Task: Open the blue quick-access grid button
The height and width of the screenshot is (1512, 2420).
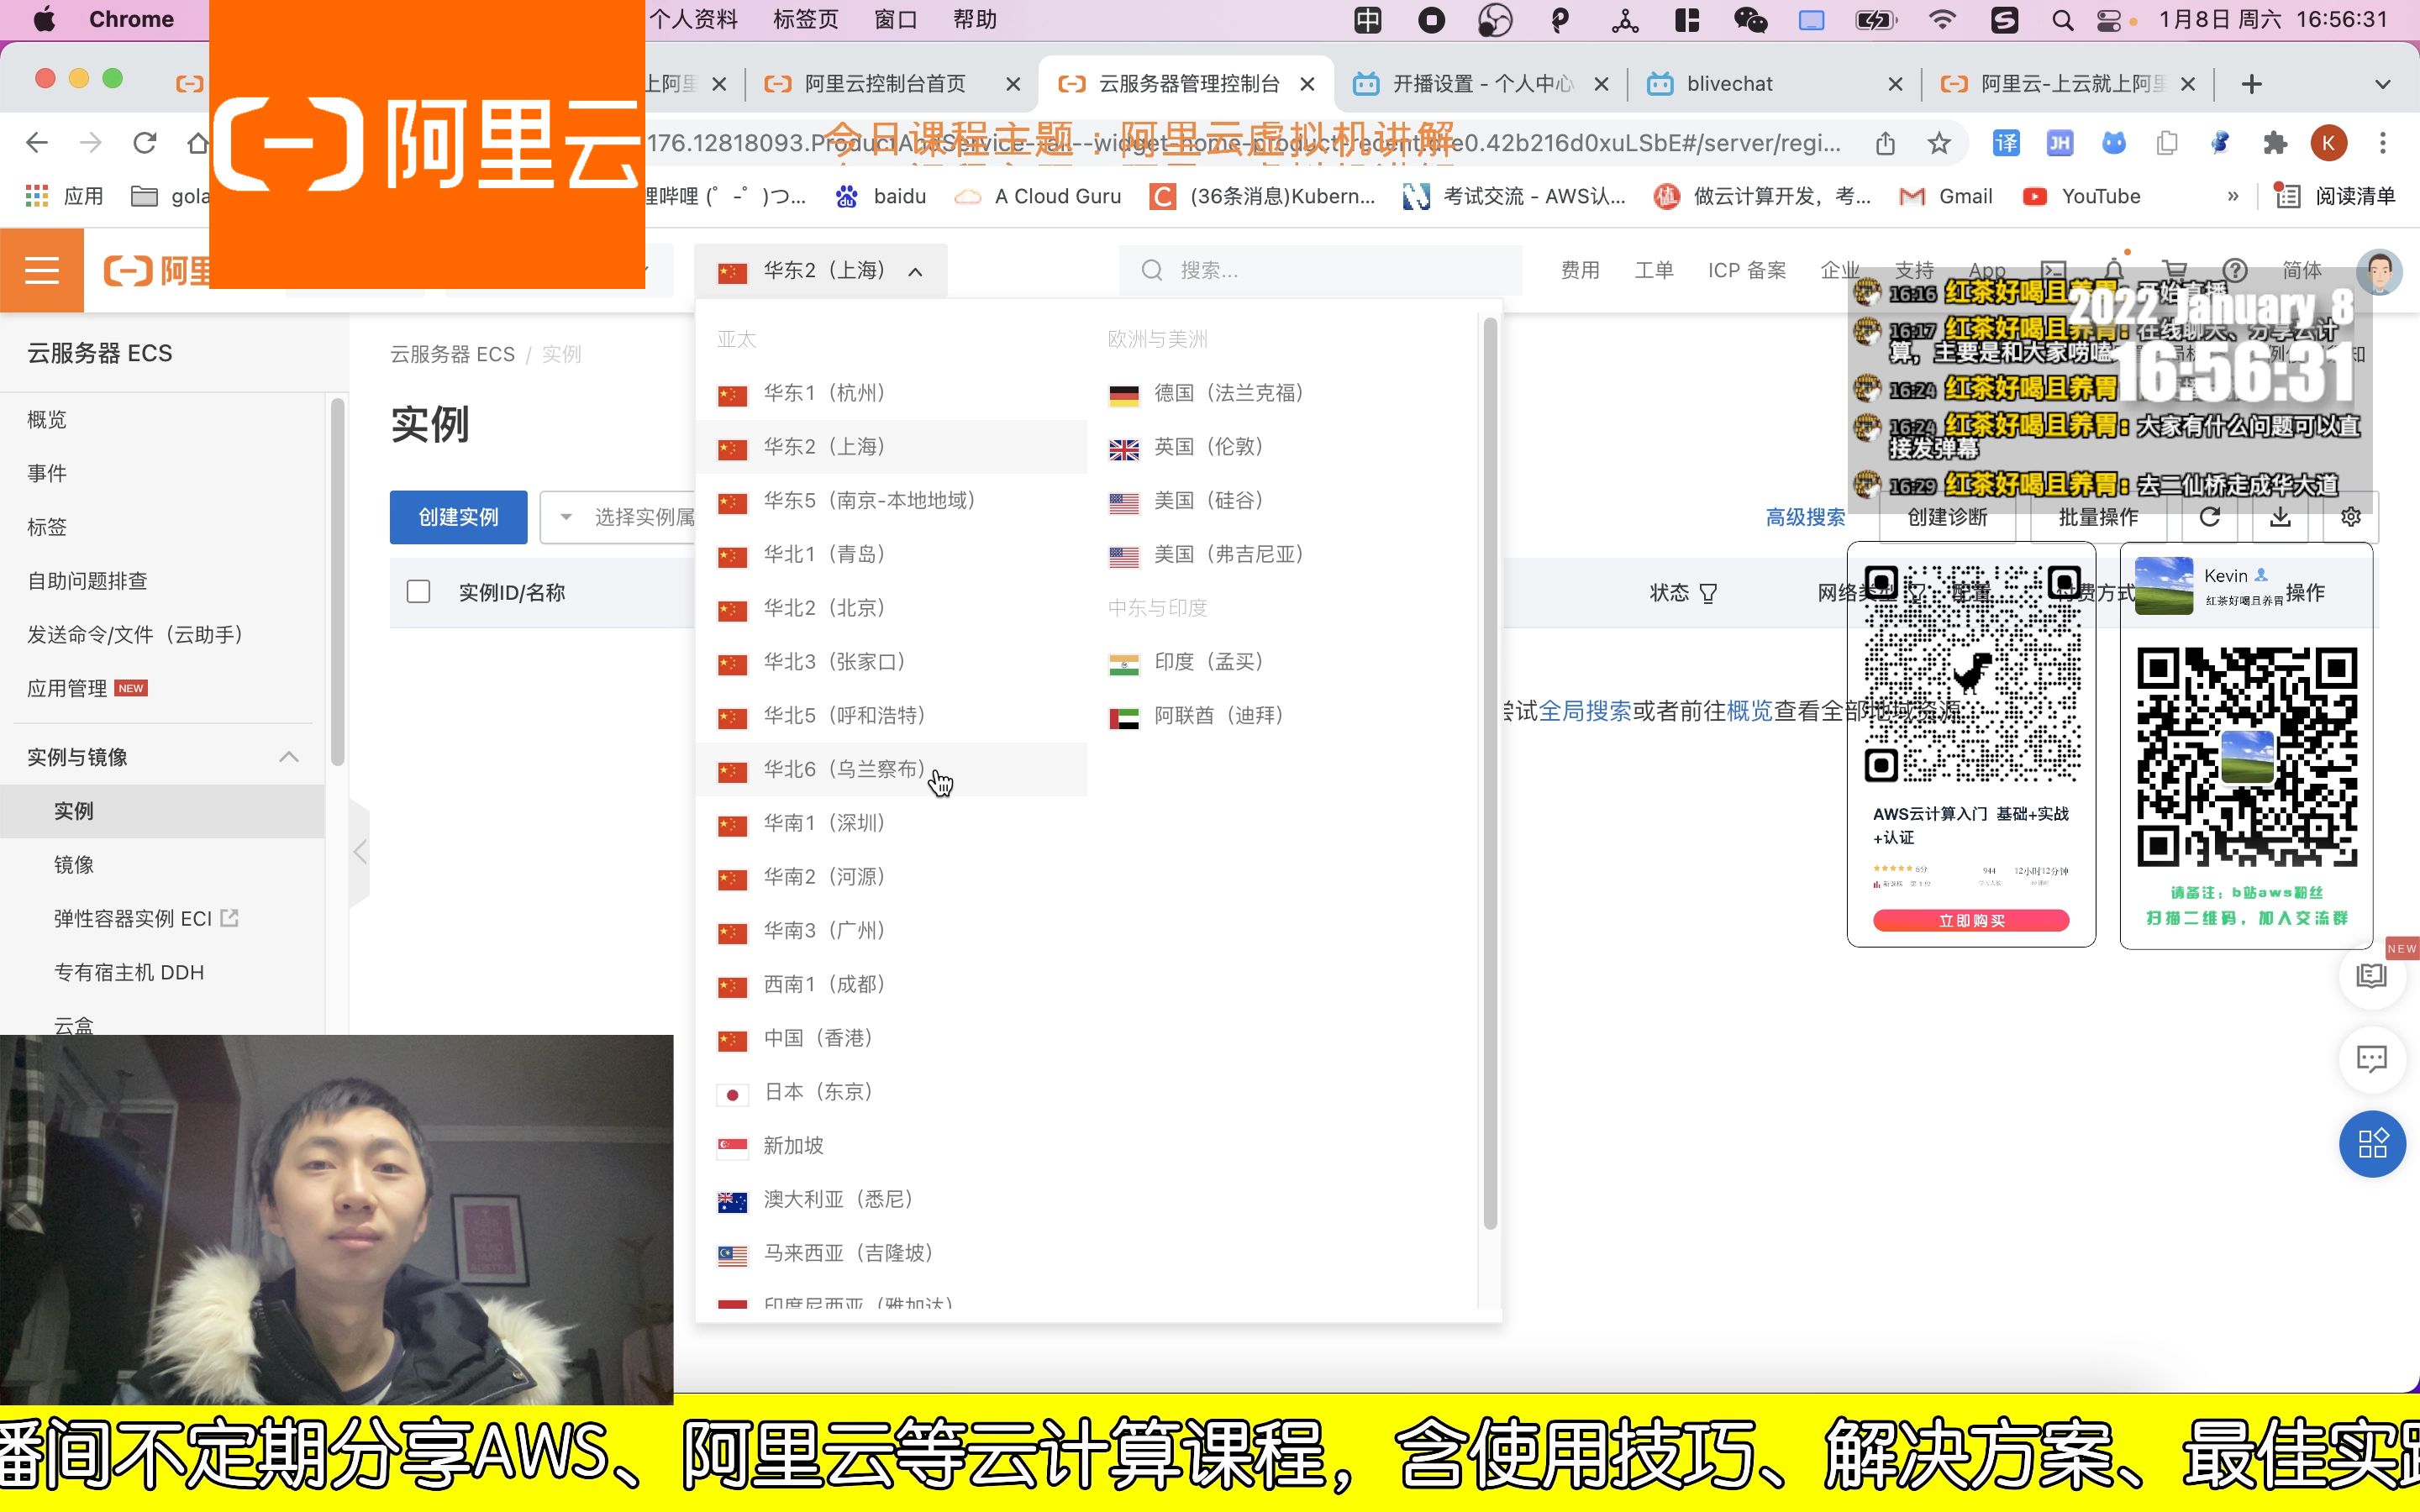Action: point(2371,1143)
